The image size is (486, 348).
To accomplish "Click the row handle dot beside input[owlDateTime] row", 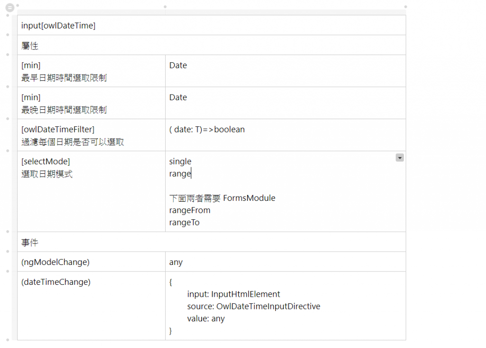I will tap(8, 16).
